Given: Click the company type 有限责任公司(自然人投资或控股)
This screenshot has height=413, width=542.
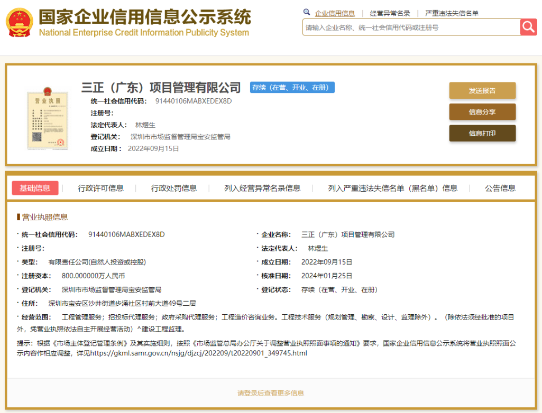Looking at the screenshot, I should click(x=97, y=262).
